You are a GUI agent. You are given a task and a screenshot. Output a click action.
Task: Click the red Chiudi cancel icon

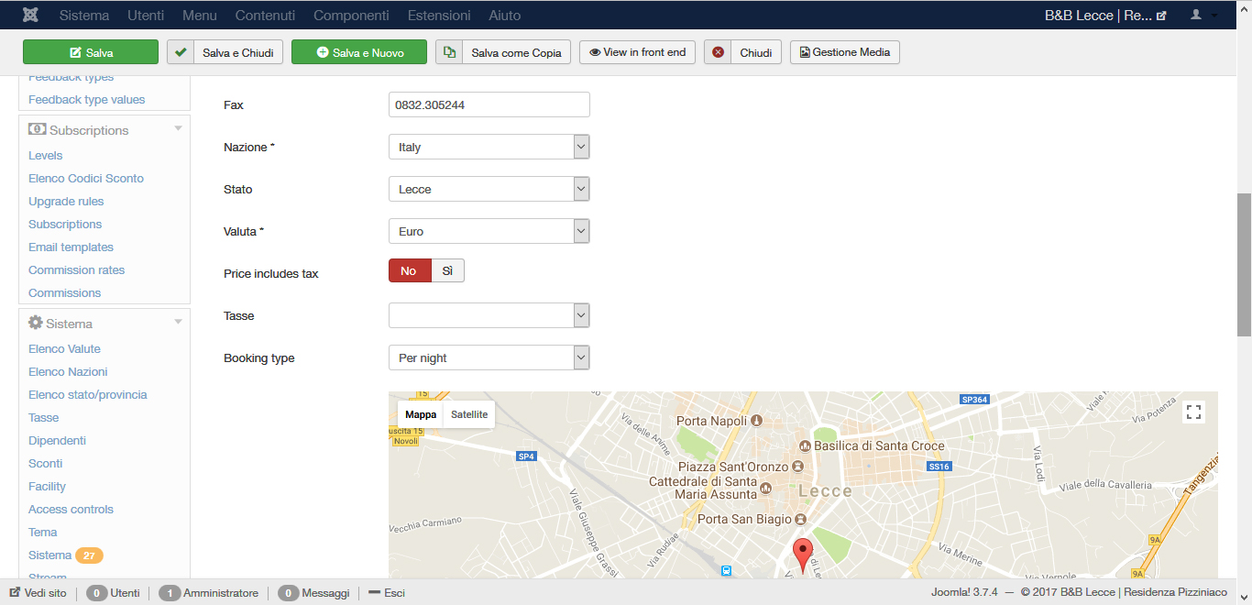pyautogui.click(x=719, y=52)
